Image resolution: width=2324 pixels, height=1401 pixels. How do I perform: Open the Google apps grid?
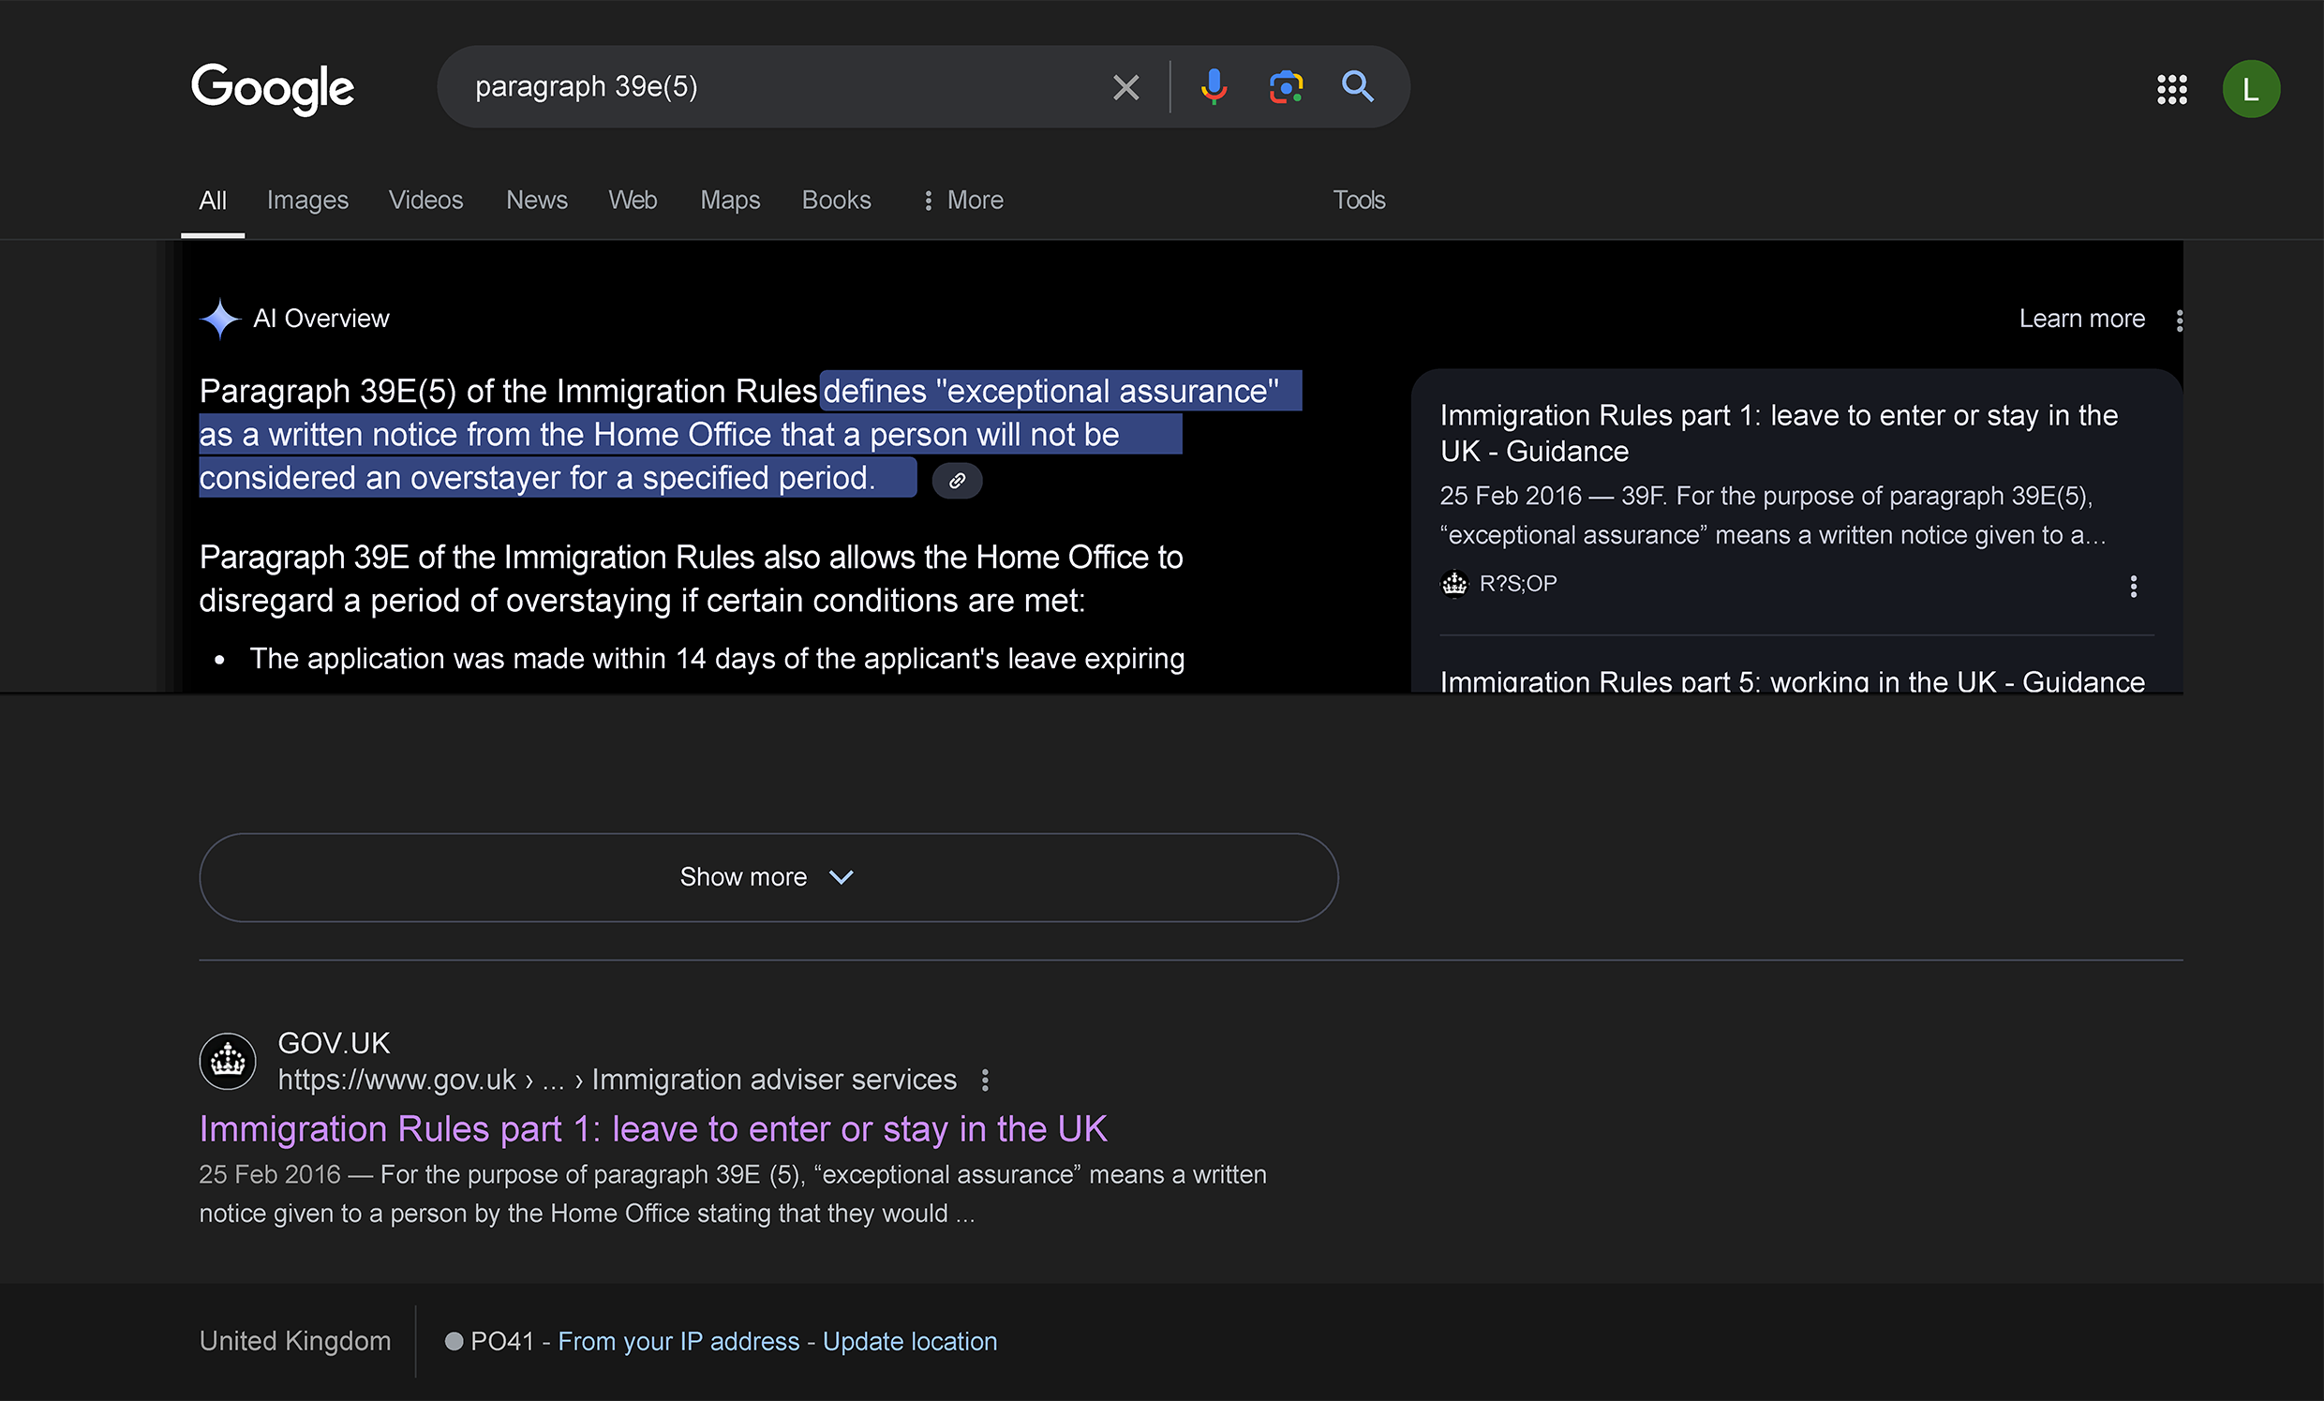[2171, 90]
